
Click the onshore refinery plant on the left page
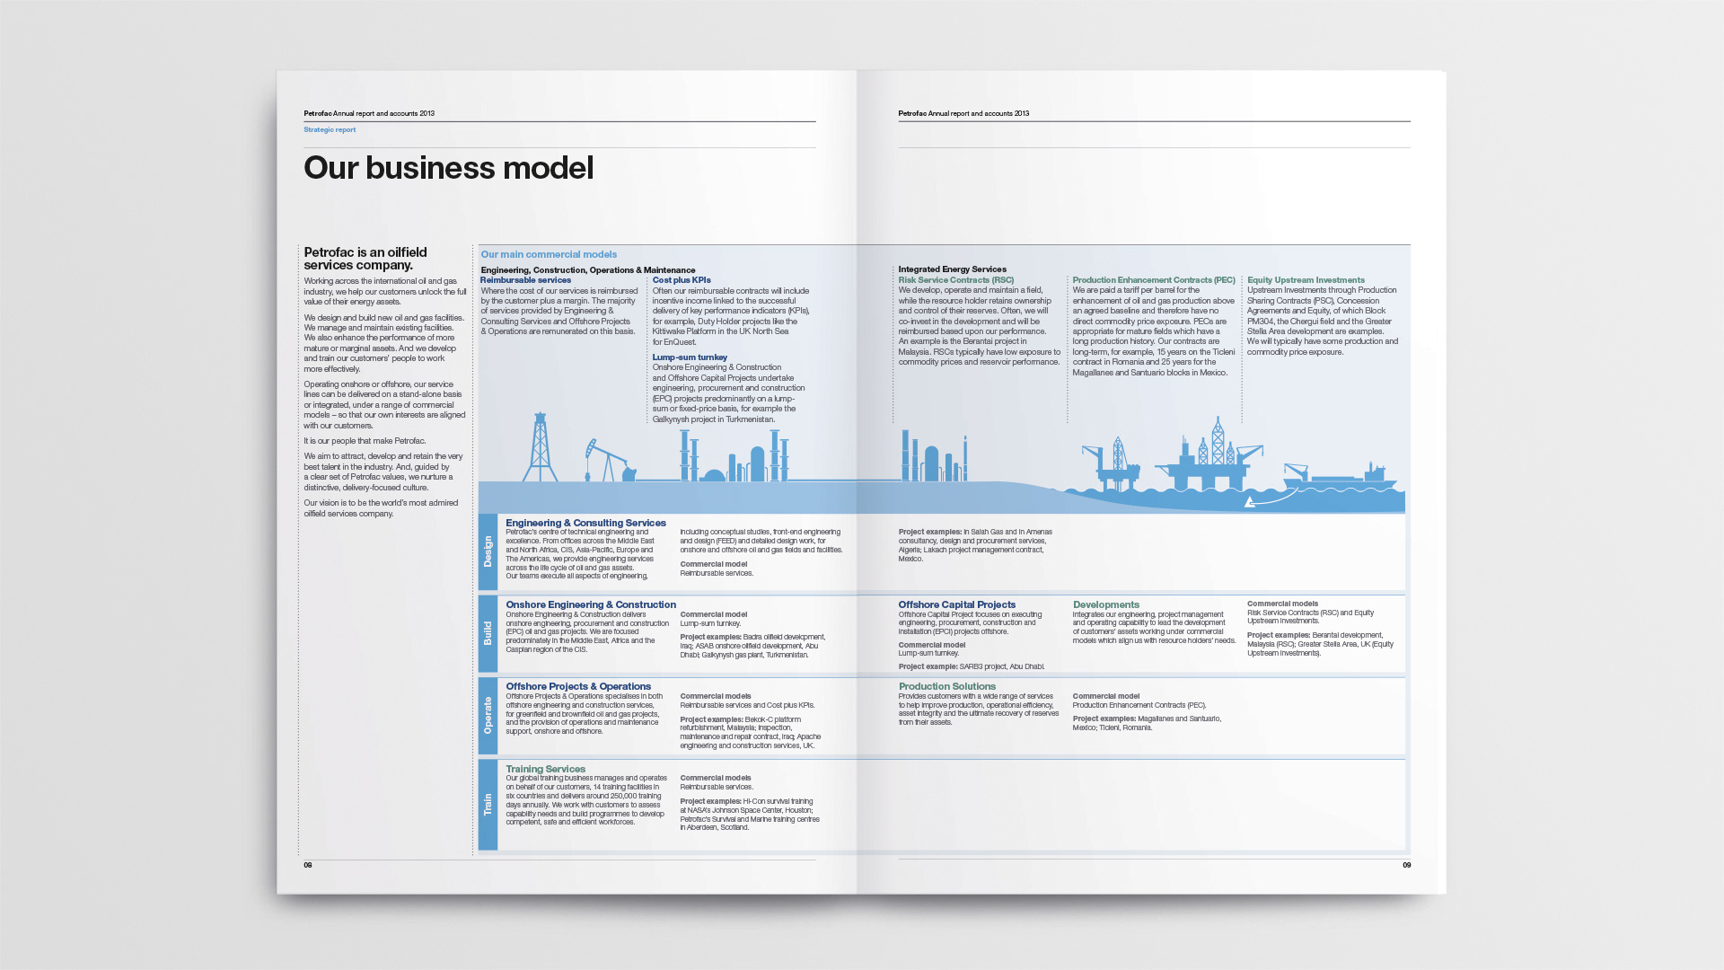[x=734, y=455]
